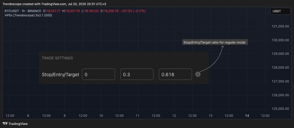The image size is (294, 128).
Task: Click the open price value 118,557.77
Action: click(53, 11)
